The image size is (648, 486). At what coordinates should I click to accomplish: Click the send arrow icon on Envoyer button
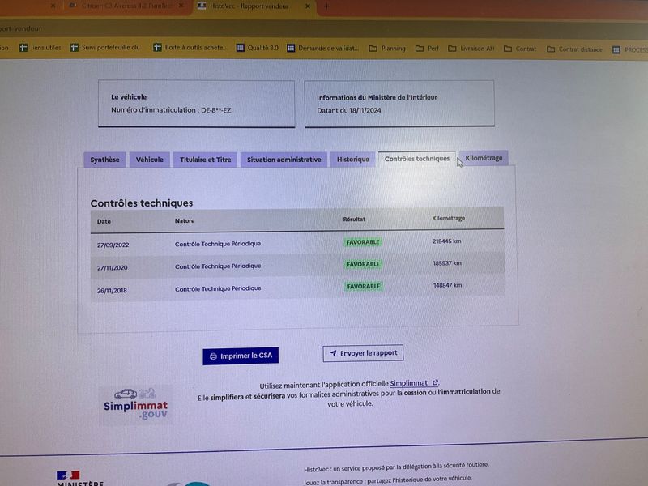tap(333, 353)
